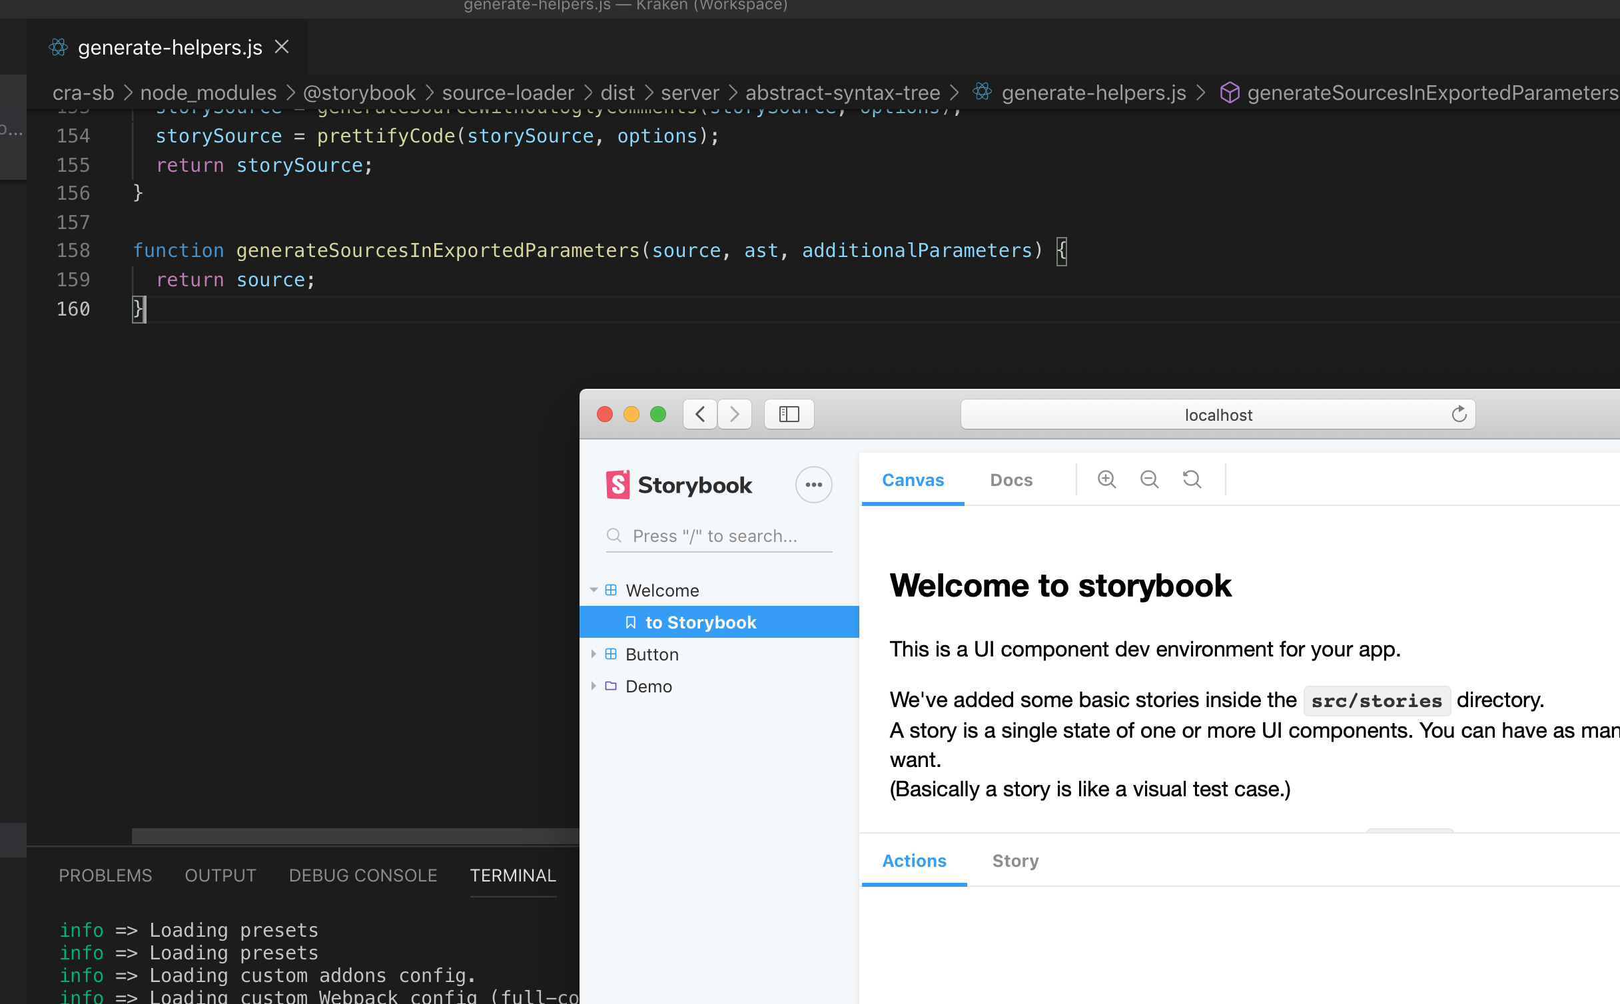Toggle the Safari sidebar panel
Screen dimensions: 1620x1004
point(789,414)
